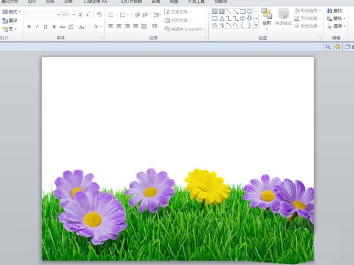This screenshot has width=354, height=265.
Task: Select the triangle shape in gallery
Action: (222, 18)
